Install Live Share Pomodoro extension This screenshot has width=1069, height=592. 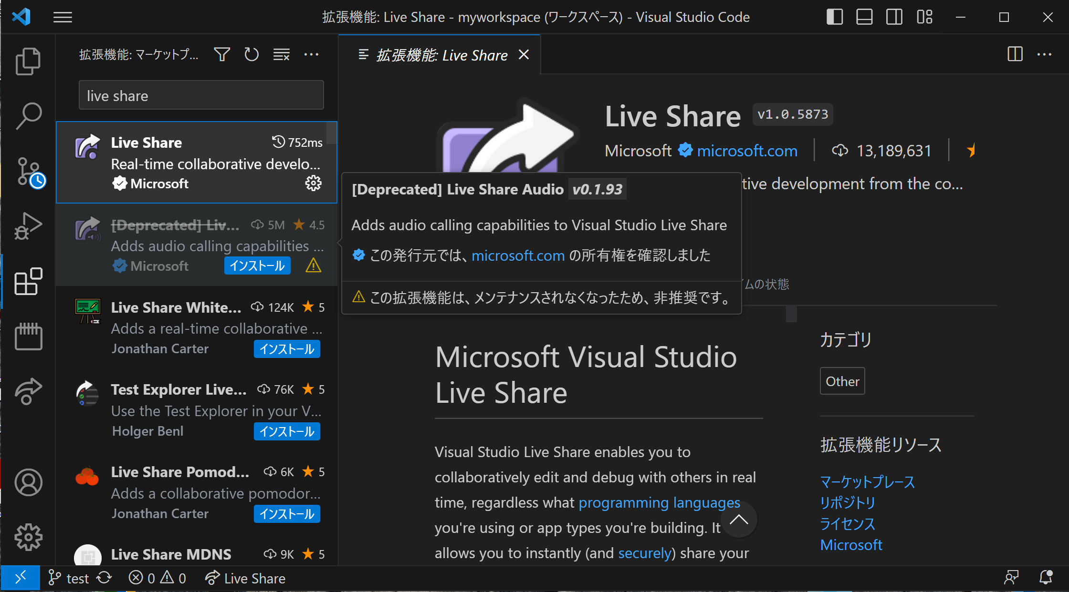(x=287, y=514)
